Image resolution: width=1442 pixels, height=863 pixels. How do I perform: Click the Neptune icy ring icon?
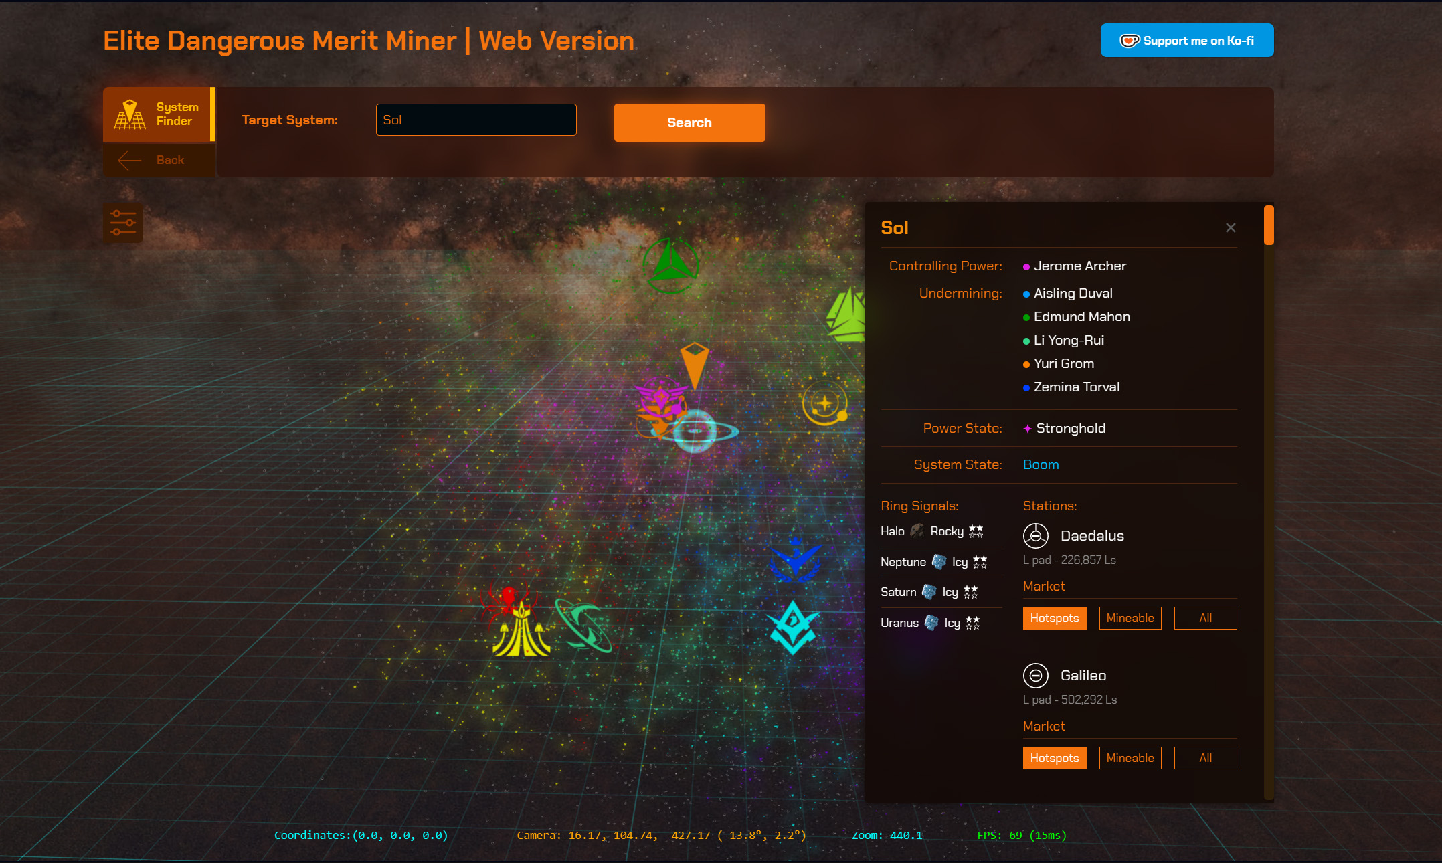939,562
